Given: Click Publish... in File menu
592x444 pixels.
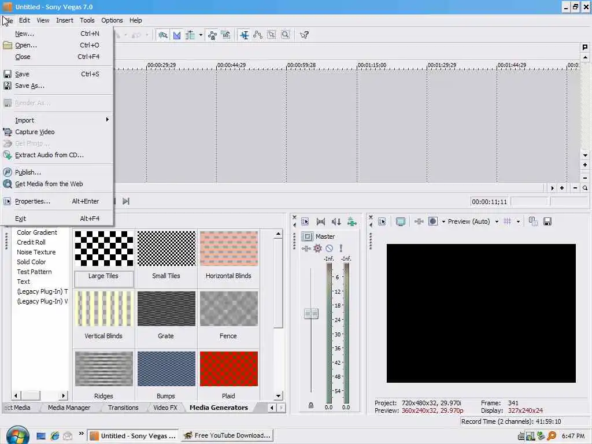Looking at the screenshot, I should click(x=57, y=172).
